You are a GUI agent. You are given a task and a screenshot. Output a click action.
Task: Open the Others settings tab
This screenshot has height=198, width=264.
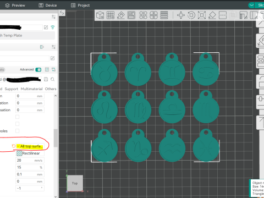click(x=51, y=89)
